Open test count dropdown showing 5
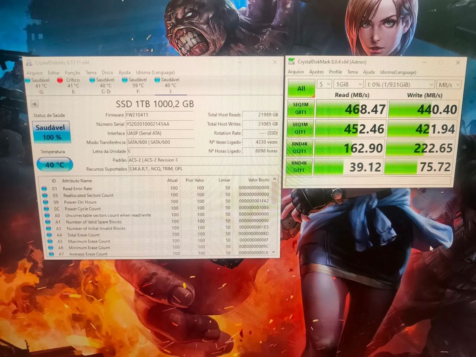The image size is (476, 357). pyautogui.click(x=324, y=84)
